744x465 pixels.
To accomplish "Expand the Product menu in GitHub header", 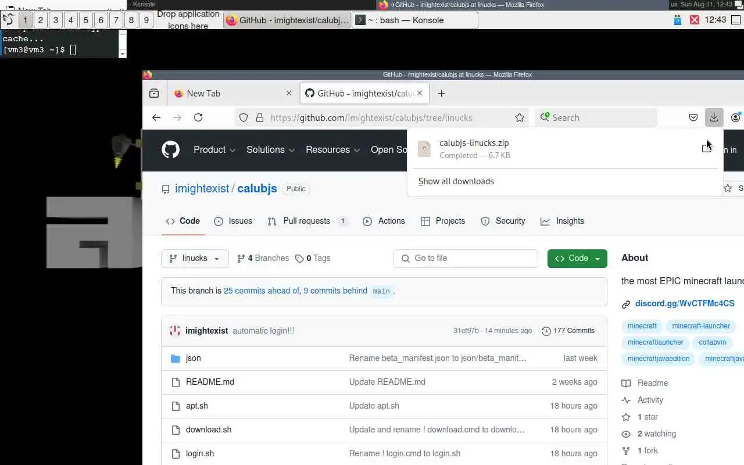I will (x=214, y=149).
